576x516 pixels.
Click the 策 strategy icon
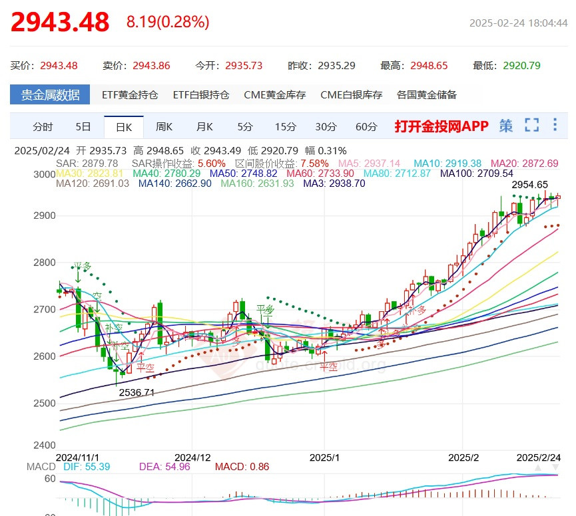[506, 126]
